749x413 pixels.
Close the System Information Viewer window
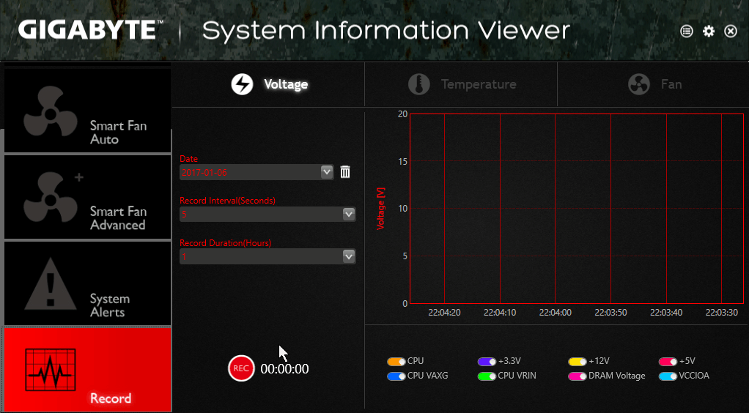click(x=731, y=31)
